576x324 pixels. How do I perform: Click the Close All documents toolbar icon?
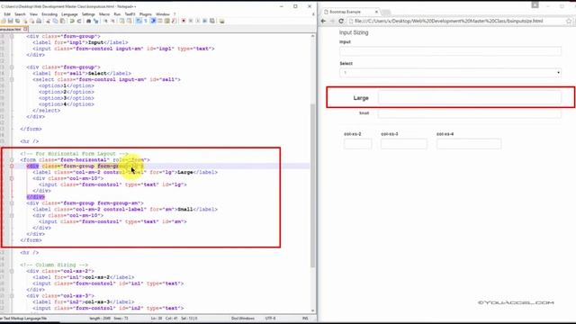point(31,21)
